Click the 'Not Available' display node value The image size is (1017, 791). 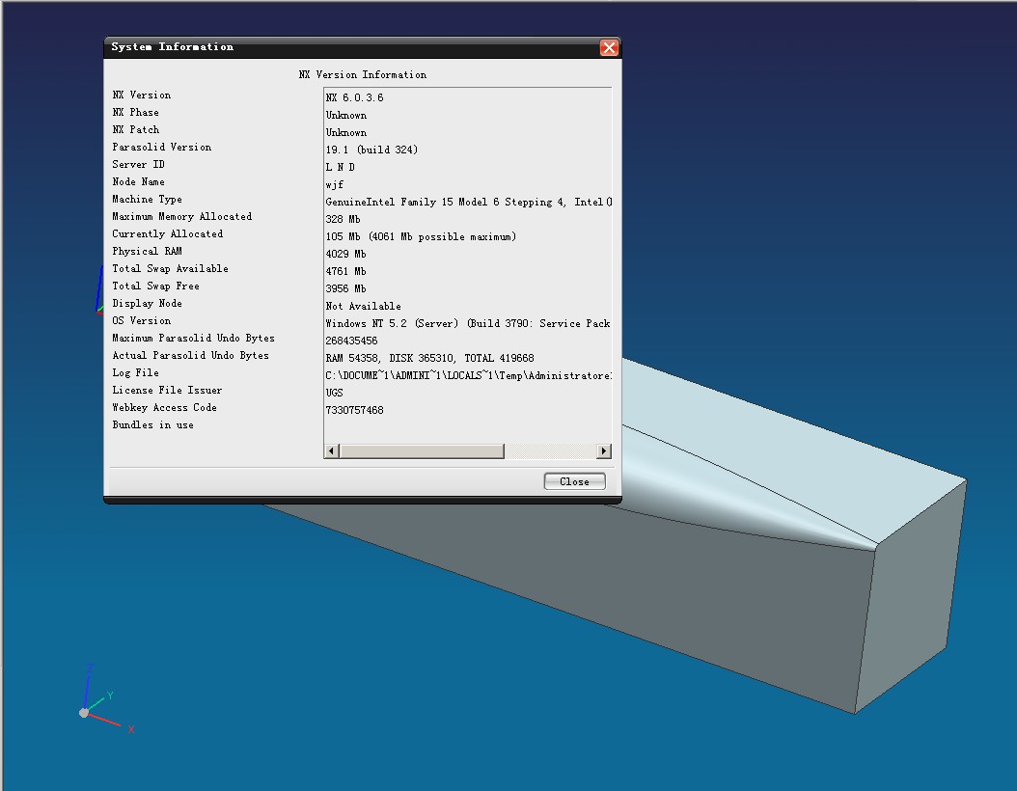363,306
